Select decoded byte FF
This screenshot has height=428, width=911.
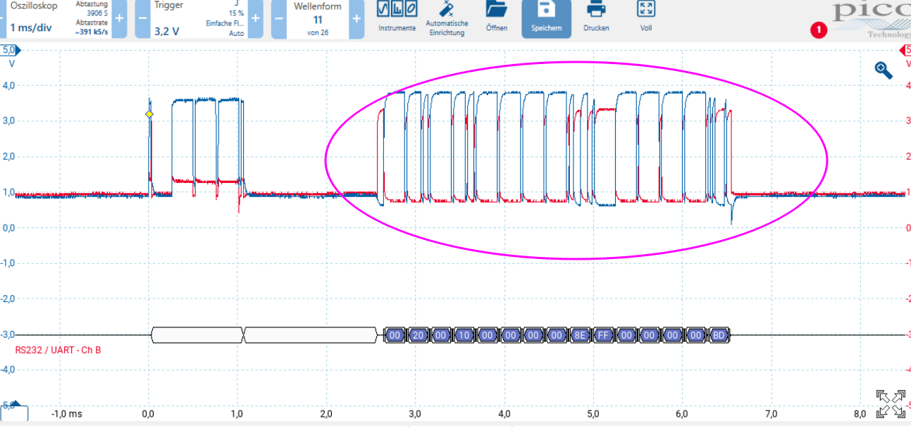[603, 335]
